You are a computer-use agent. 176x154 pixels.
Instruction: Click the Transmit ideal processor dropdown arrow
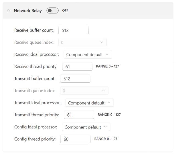pyautogui.click(x=109, y=103)
